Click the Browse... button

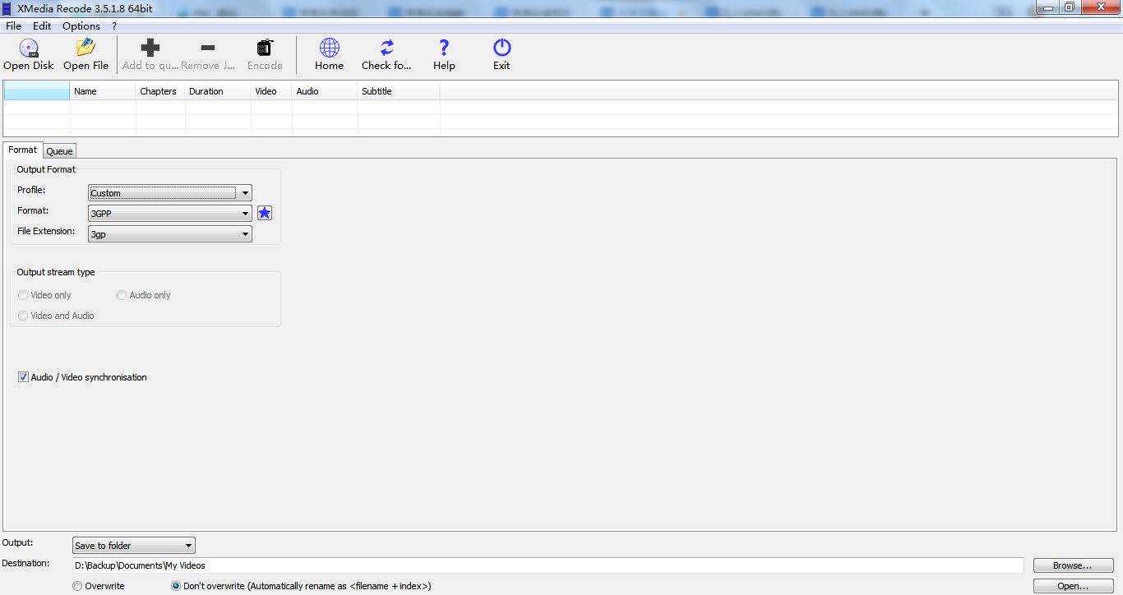point(1073,565)
